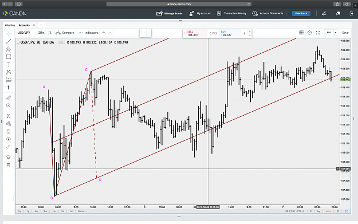The image size is (358, 224).
Task: Open the bar chart style selector
Action: point(49,33)
